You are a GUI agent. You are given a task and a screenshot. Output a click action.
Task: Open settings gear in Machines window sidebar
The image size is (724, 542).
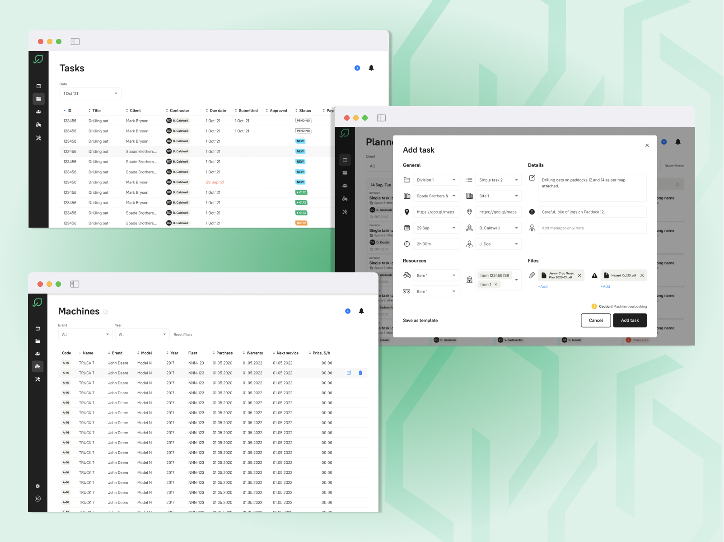(x=37, y=486)
